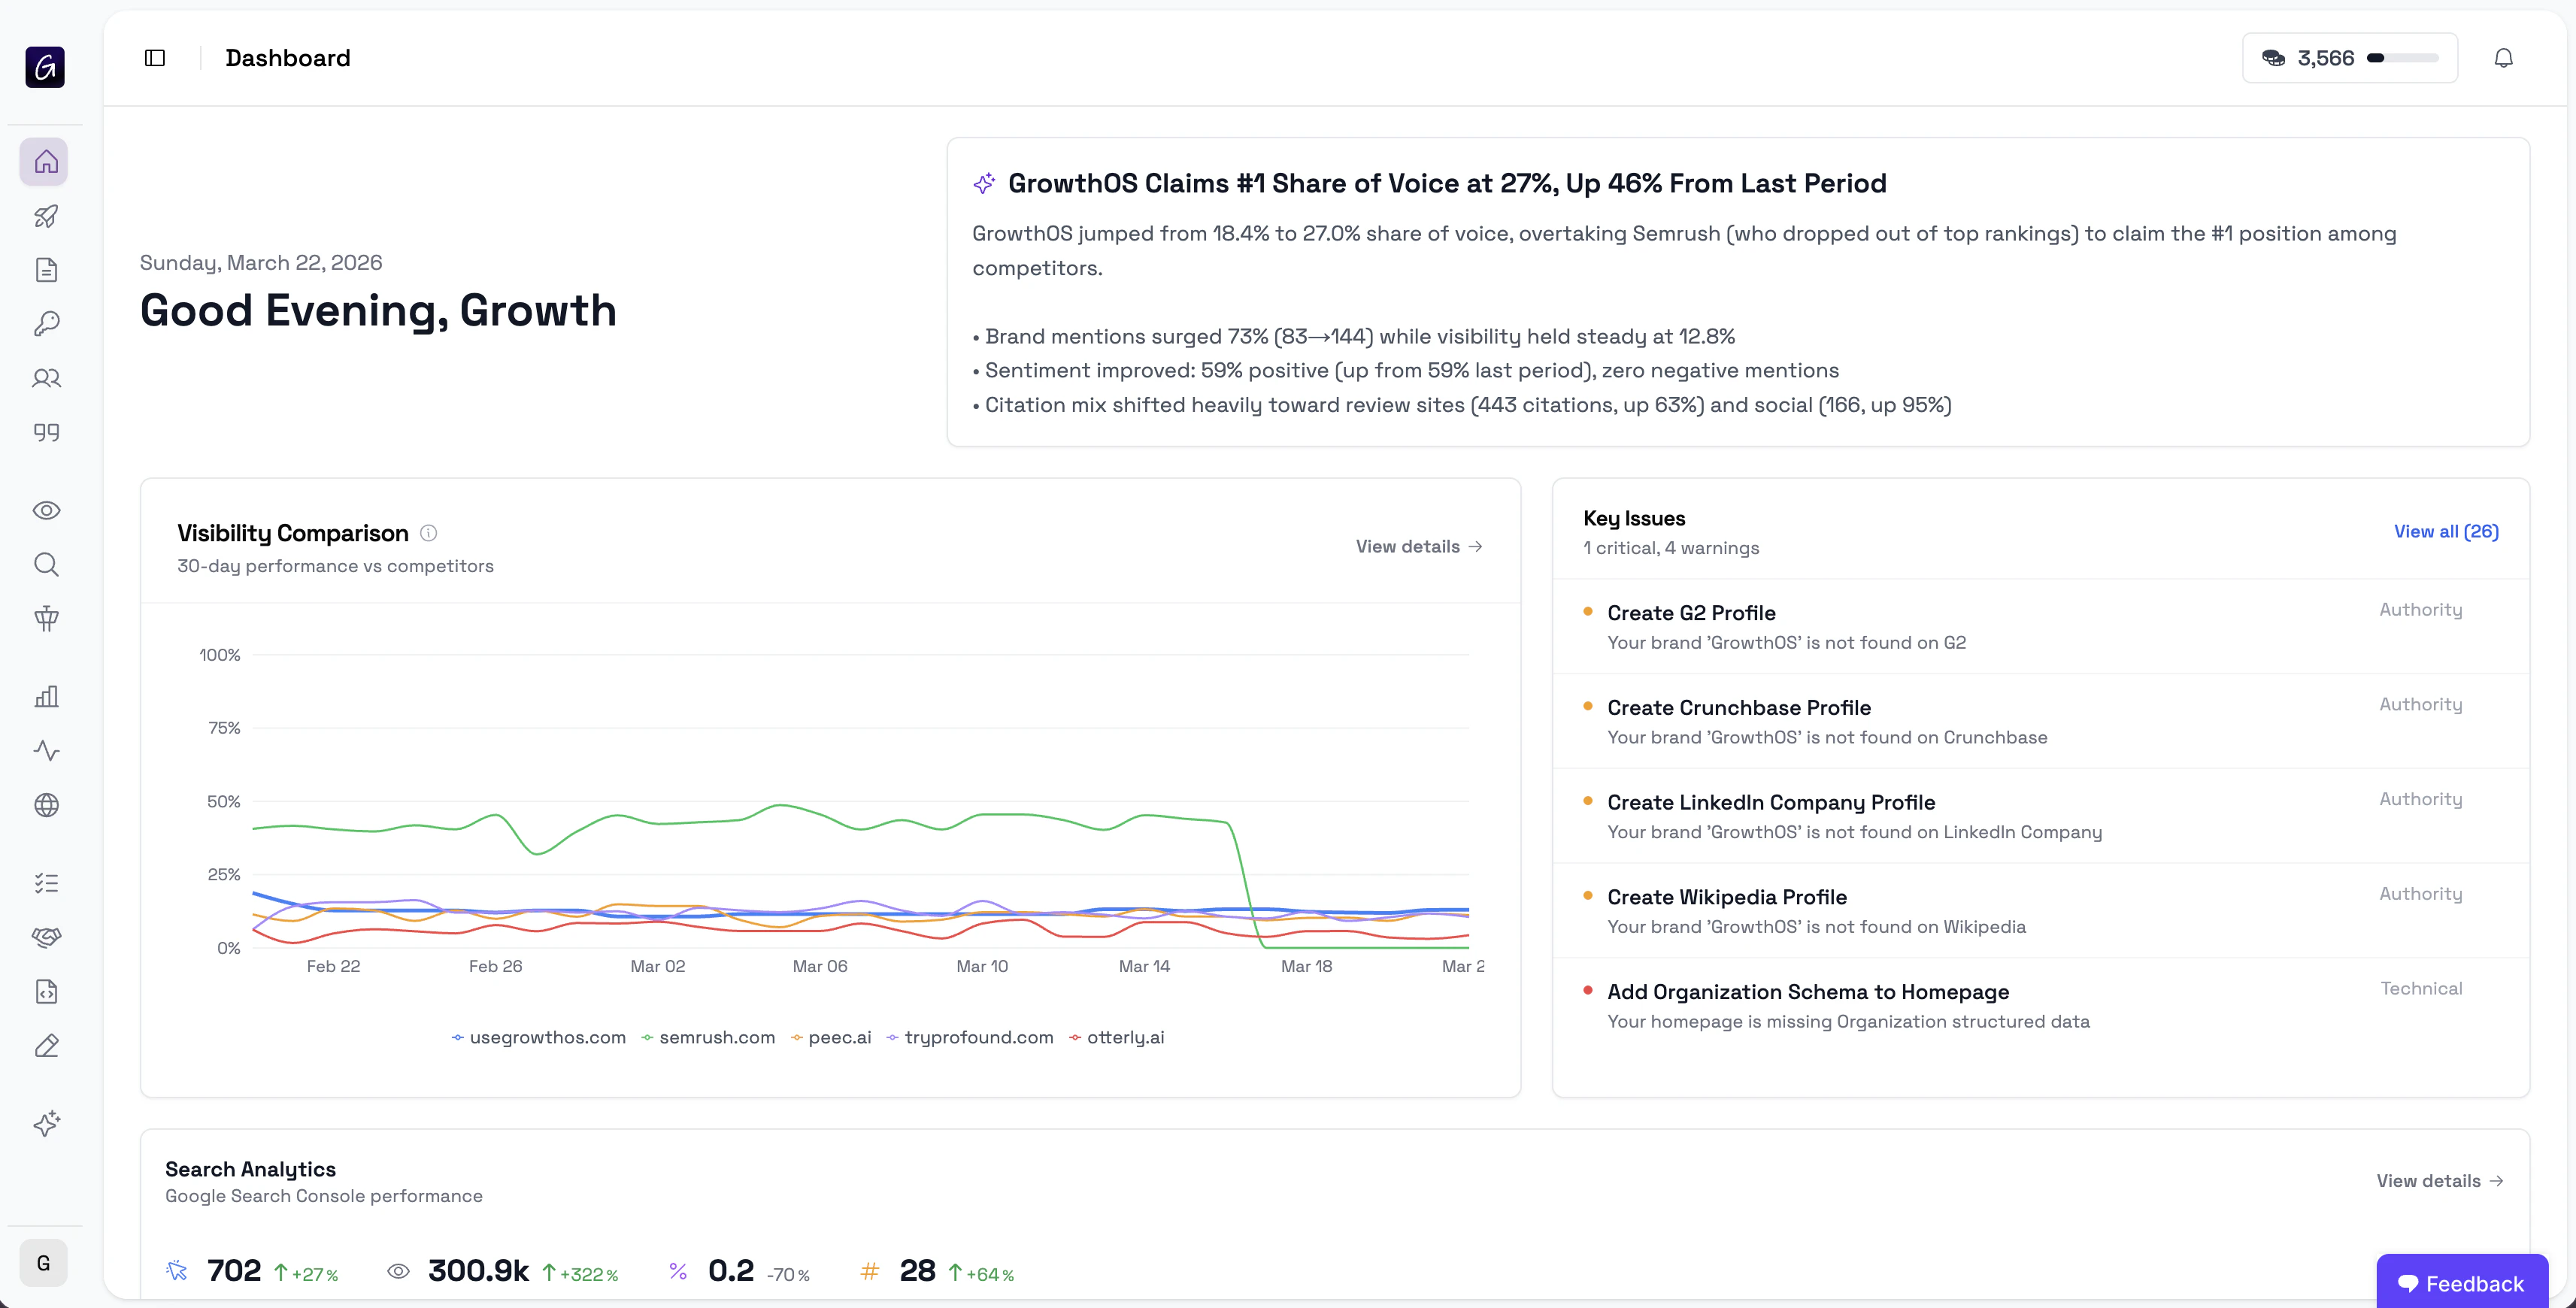Screen dimensions: 2576x1308
Task: Click the globe sidebar icon
Action: [46, 805]
